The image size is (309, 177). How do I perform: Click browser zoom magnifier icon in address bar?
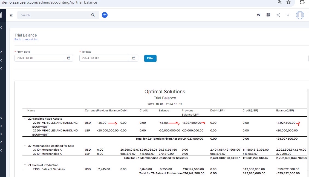279,2
